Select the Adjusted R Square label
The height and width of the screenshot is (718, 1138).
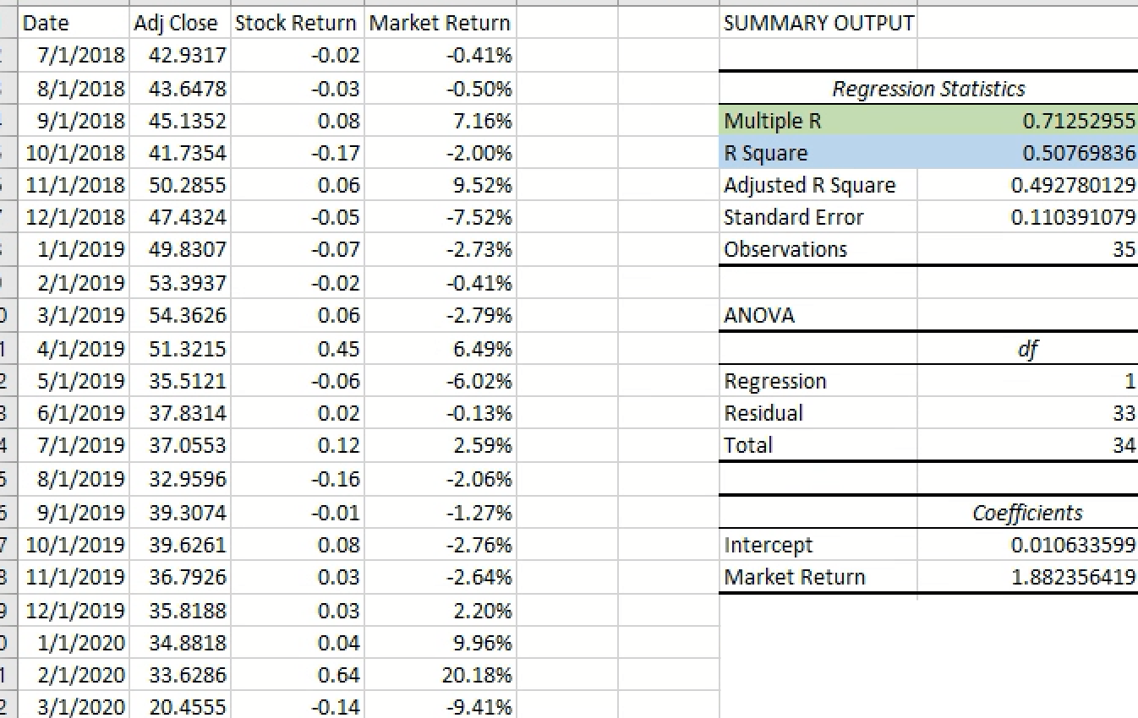(x=818, y=185)
